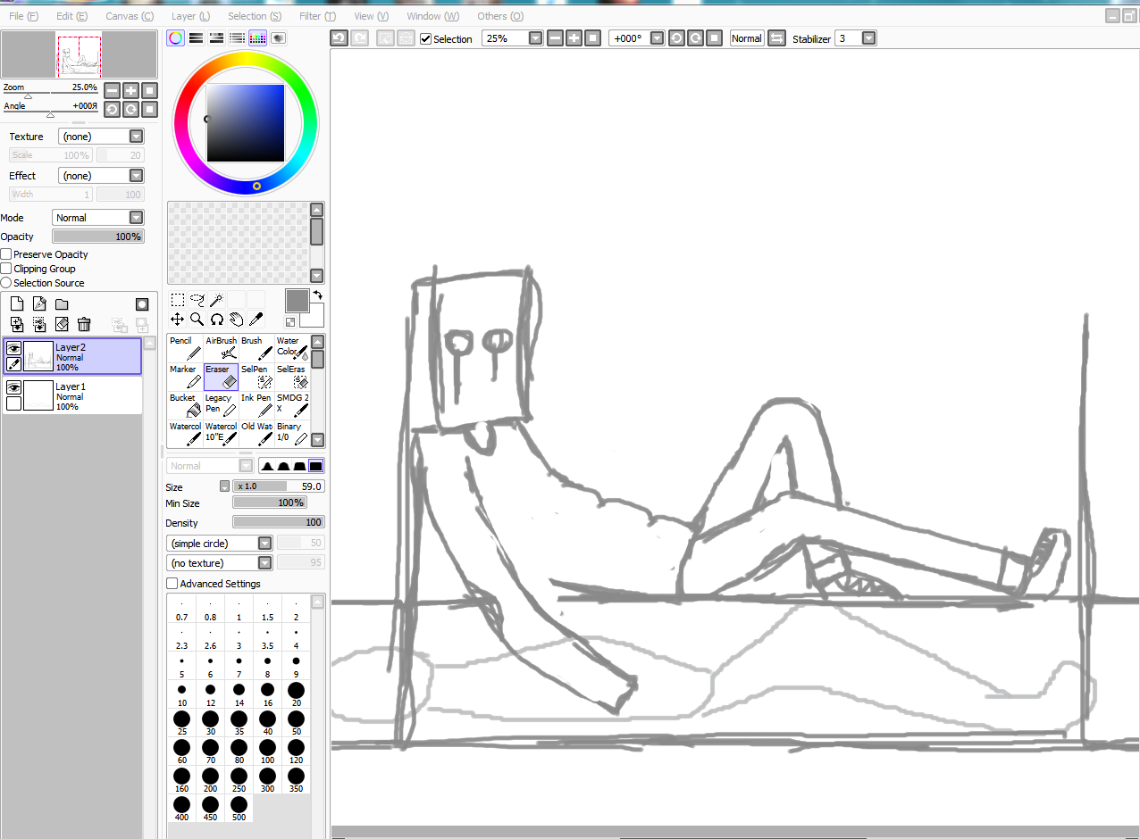Expand the Stabilizer value dropdown
Viewport: 1140px width, 839px height.
tap(868, 38)
